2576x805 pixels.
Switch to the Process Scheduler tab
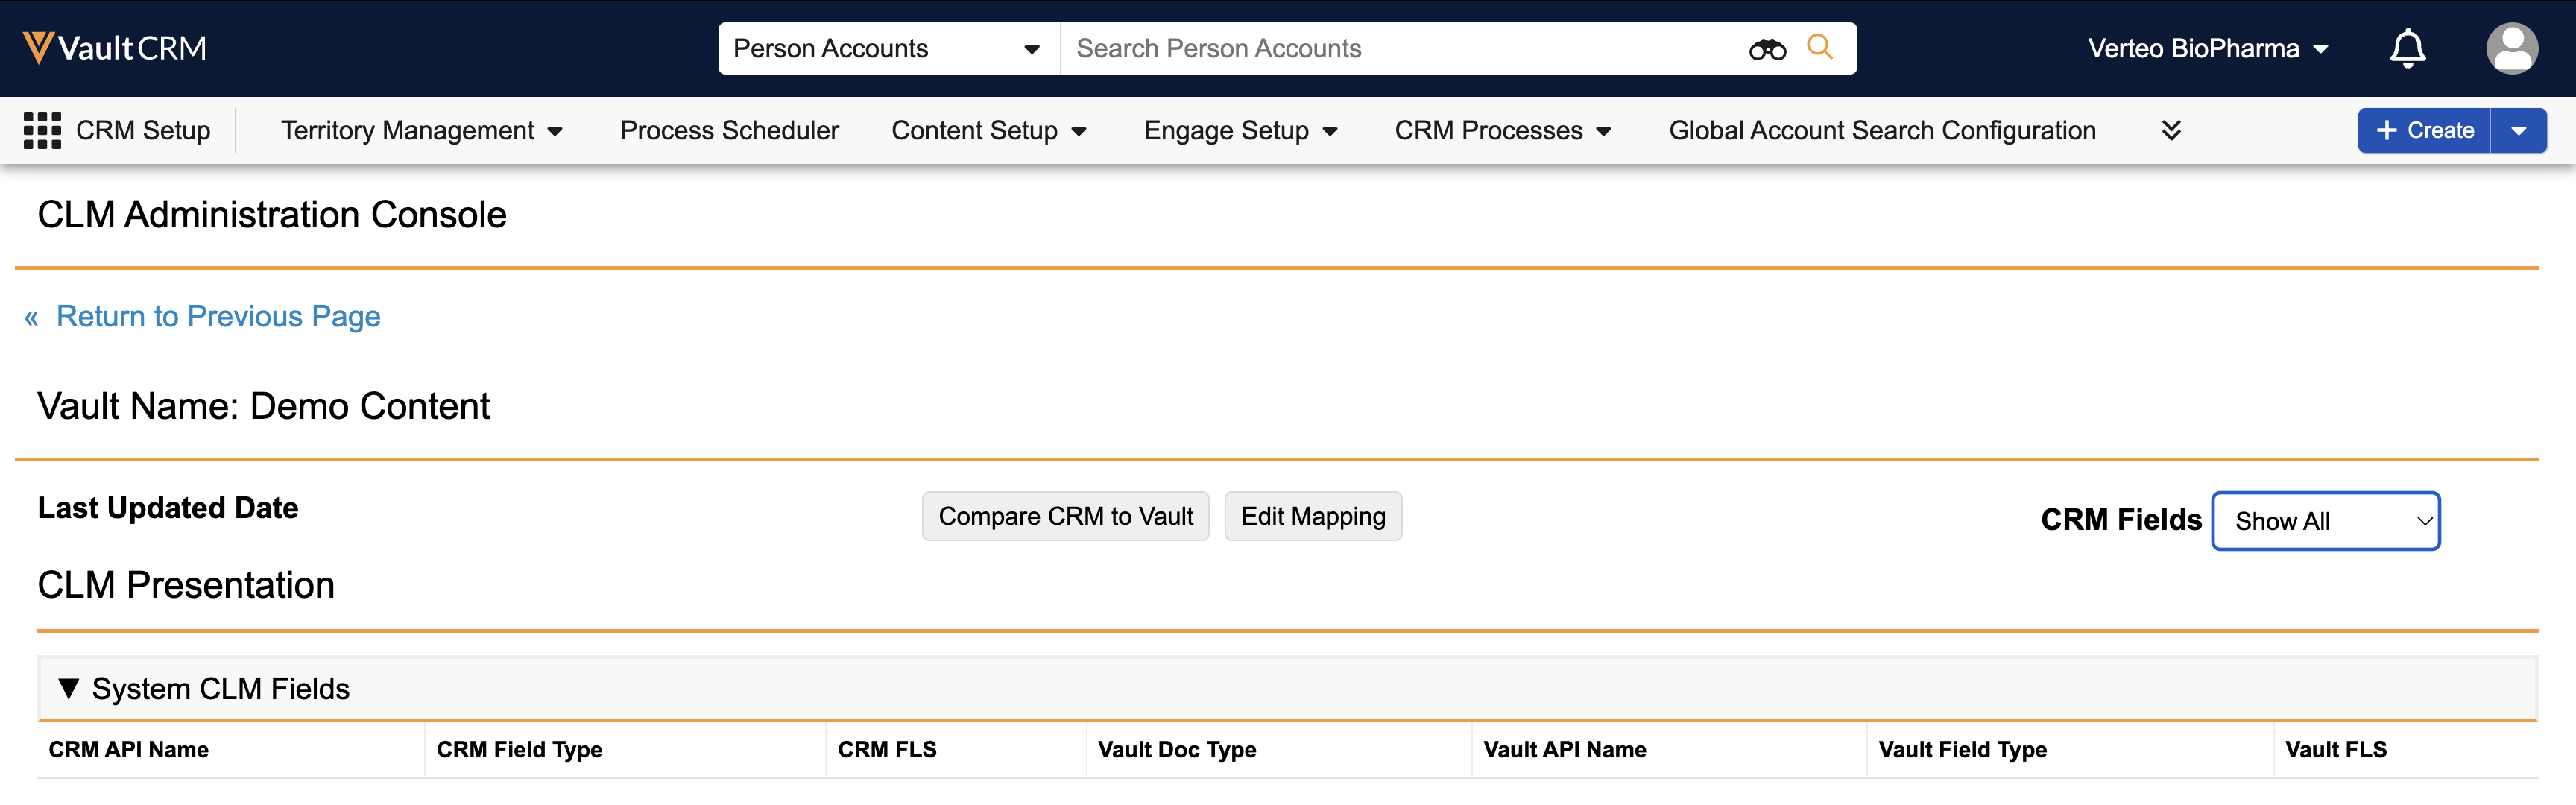pyautogui.click(x=729, y=131)
